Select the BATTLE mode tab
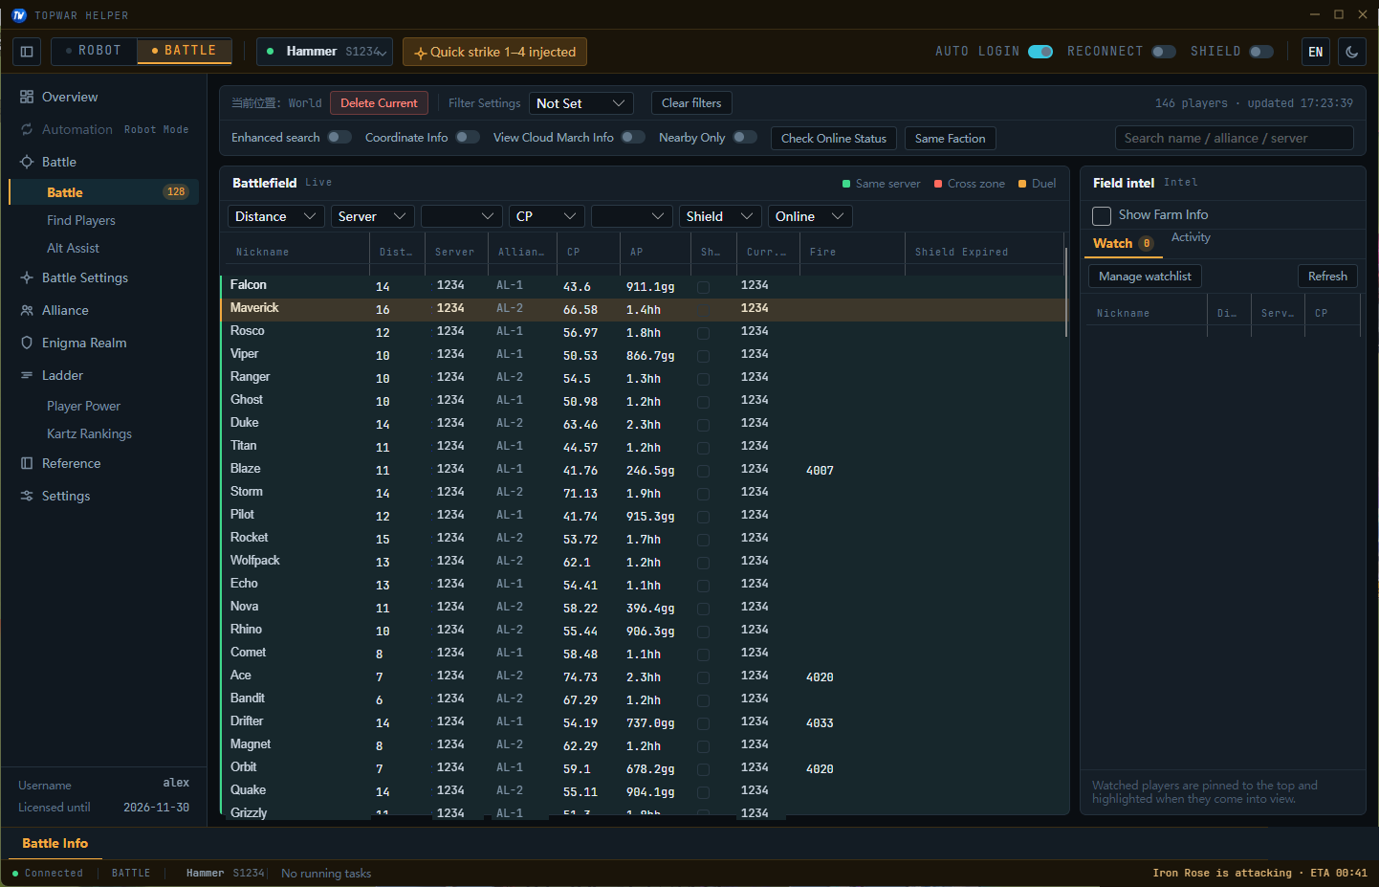The image size is (1379, 887). (x=185, y=51)
